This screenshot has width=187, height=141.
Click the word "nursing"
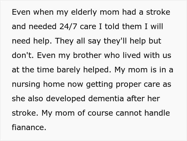point(26,85)
